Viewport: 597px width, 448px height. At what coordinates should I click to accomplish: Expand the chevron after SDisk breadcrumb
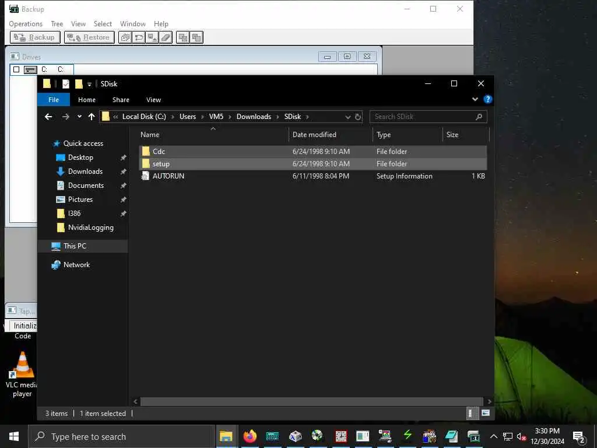coord(307,117)
